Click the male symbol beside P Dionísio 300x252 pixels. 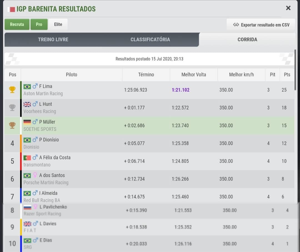point(35,140)
